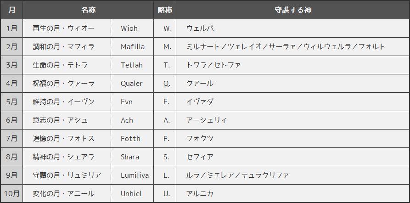Click the Fotth cell
Screen dimensions: 410x203
[130, 139]
